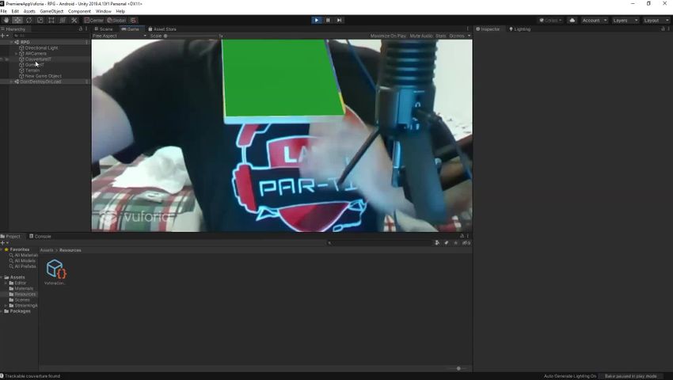The image size is (673, 380).
Task: Open the Window menu
Action: 103,11
